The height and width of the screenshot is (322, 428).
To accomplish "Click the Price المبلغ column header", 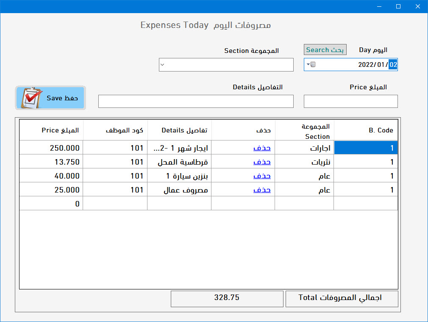I will (x=51, y=130).
